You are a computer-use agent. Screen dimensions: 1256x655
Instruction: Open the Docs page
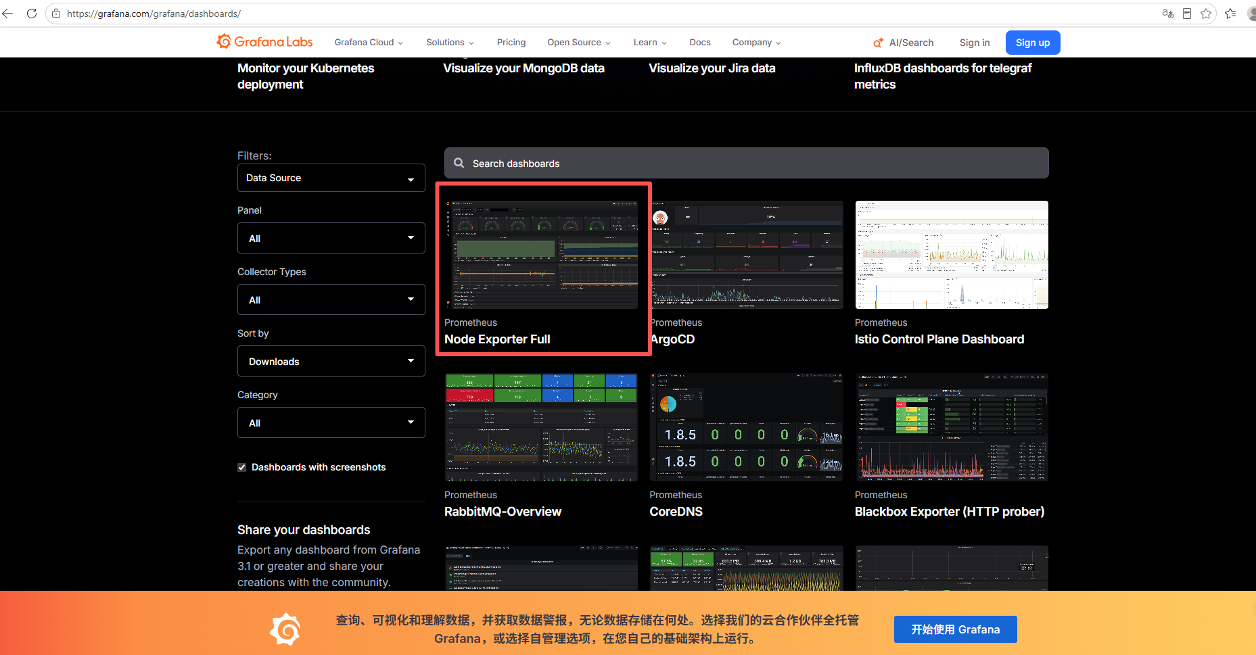700,42
